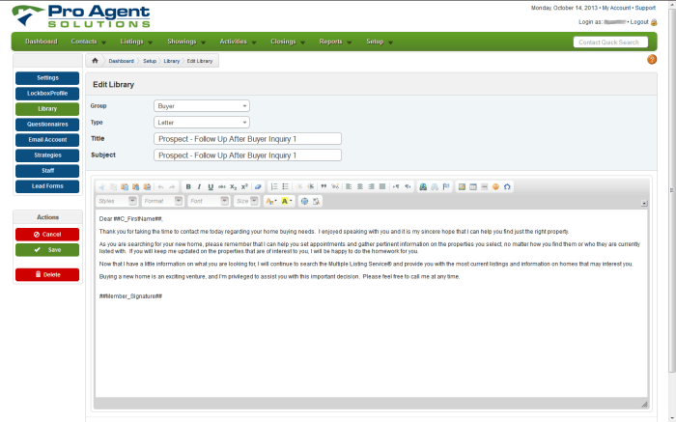
Task: Apply block quote formatting
Action: (x=324, y=186)
